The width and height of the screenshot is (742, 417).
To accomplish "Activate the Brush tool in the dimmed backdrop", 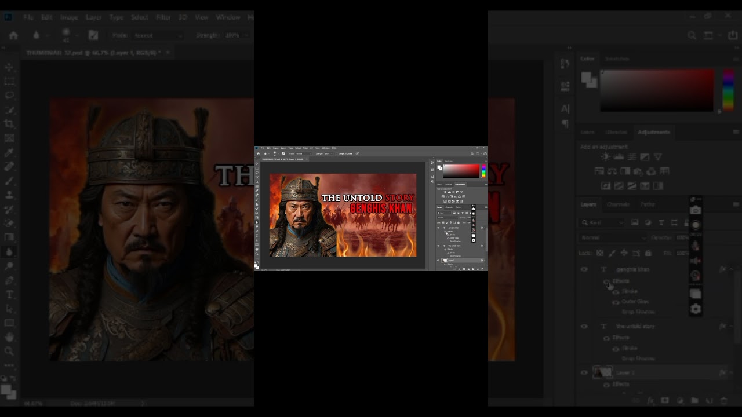I will 9,180.
